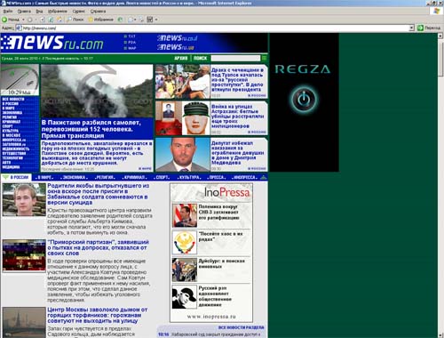Open InoPressa item about Russian rap
The height and width of the screenshot is (338, 444).
click(x=215, y=296)
